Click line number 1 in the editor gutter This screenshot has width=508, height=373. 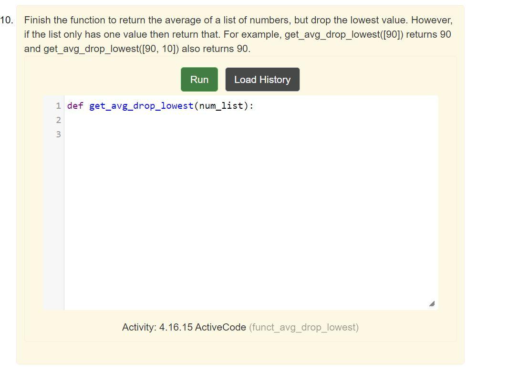[58, 106]
